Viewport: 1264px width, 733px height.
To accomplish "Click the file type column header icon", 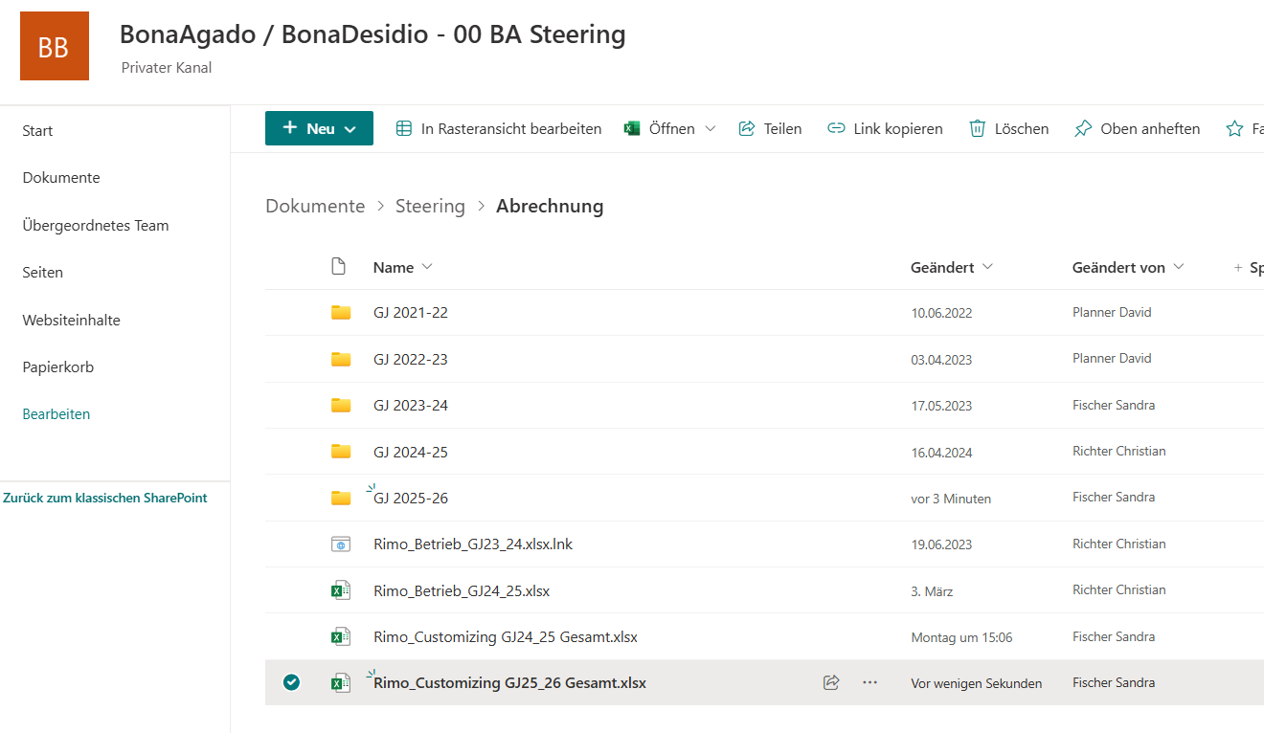I will tap(338, 266).
